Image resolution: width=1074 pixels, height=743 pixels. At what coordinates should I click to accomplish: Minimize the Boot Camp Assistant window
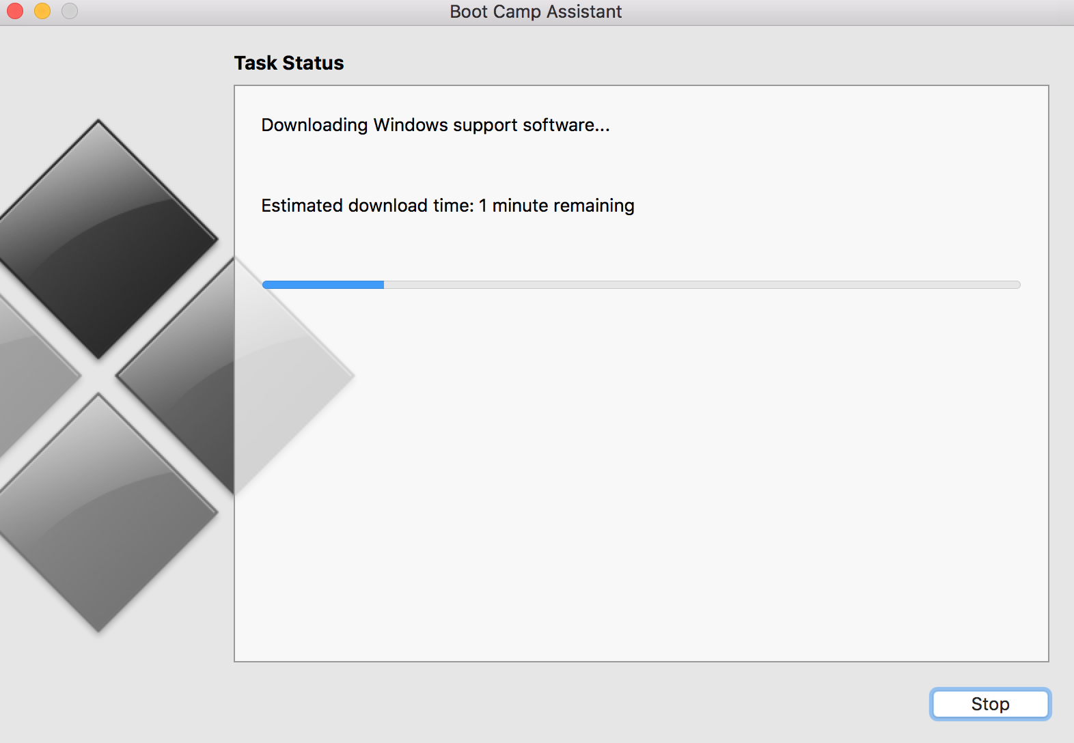point(42,11)
